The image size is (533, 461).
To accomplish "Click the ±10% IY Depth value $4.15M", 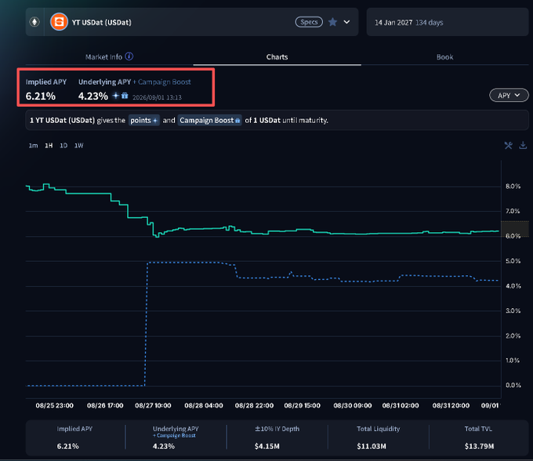I will coord(266,446).
